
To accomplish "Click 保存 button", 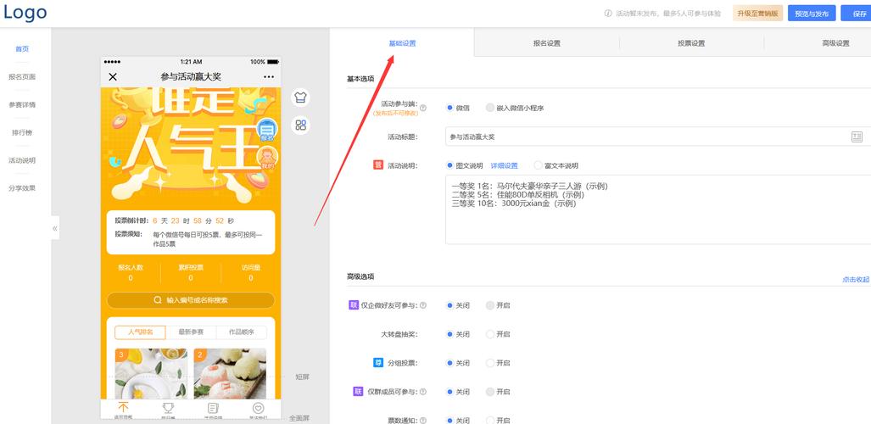I will 856,14.
